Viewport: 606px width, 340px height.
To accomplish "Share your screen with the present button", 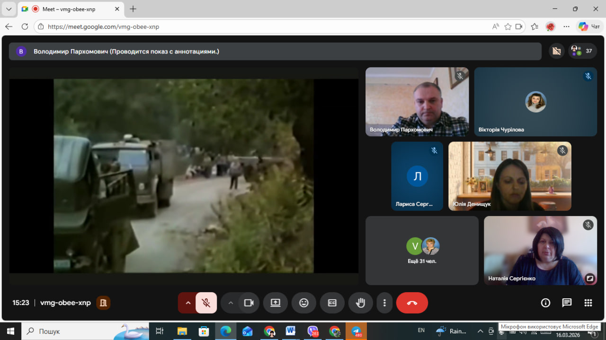I will tap(276, 303).
